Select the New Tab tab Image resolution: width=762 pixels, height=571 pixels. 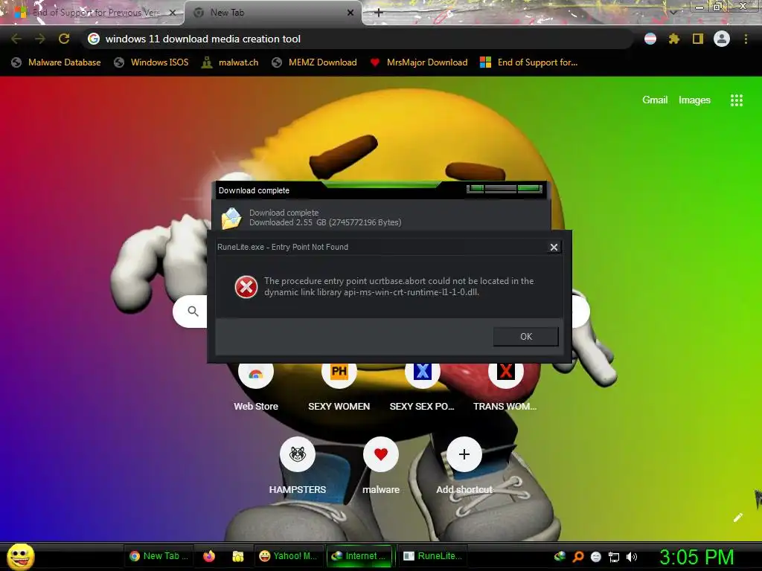click(272, 13)
